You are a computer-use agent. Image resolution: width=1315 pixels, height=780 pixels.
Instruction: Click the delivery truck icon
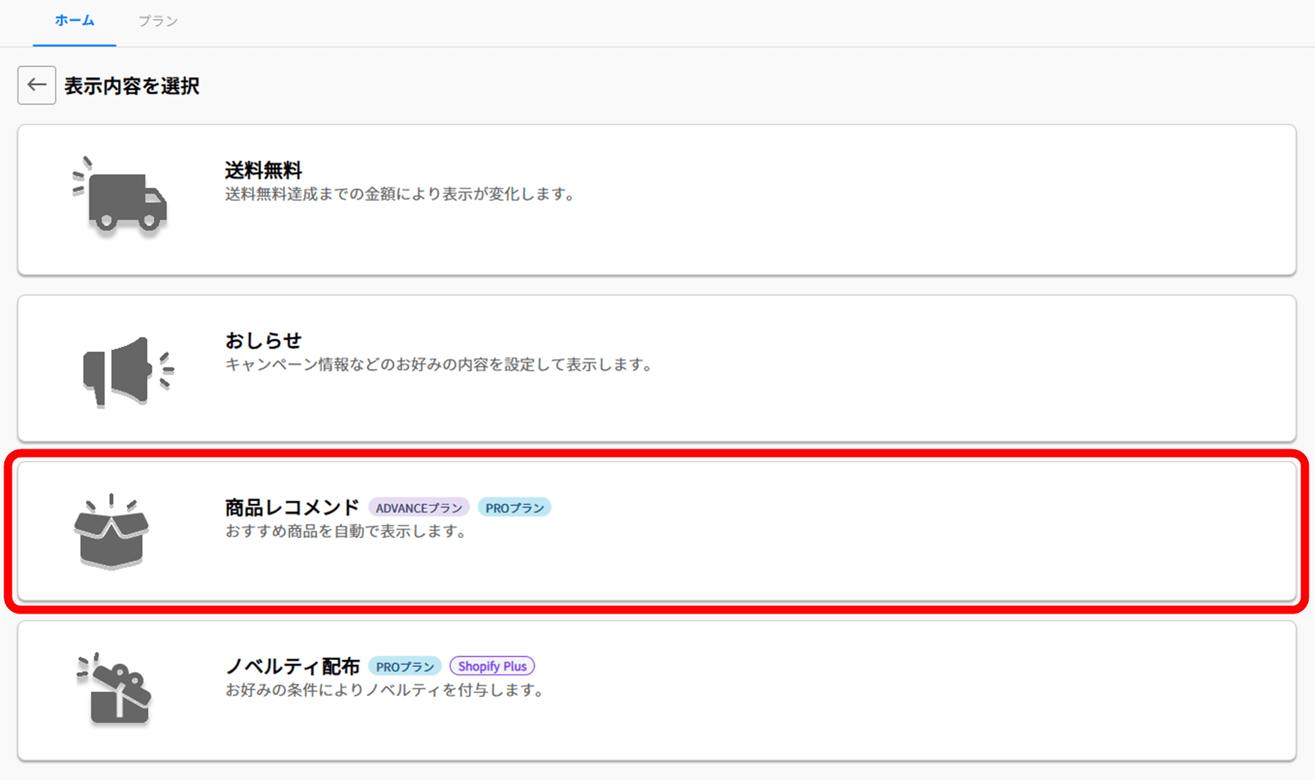pos(121,197)
